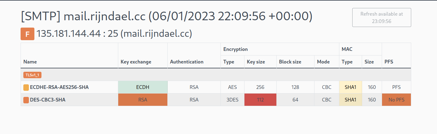Screen dimensions: 437x134
Task: Click the TLSv1_1 protocol badge
Action: (x=32, y=75)
